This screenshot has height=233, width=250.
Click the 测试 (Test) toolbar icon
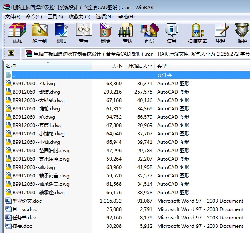pyautogui.click(x=62, y=30)
